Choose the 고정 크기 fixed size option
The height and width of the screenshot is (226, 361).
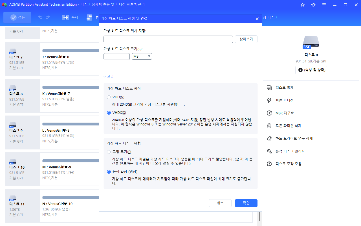coord(109,152)
